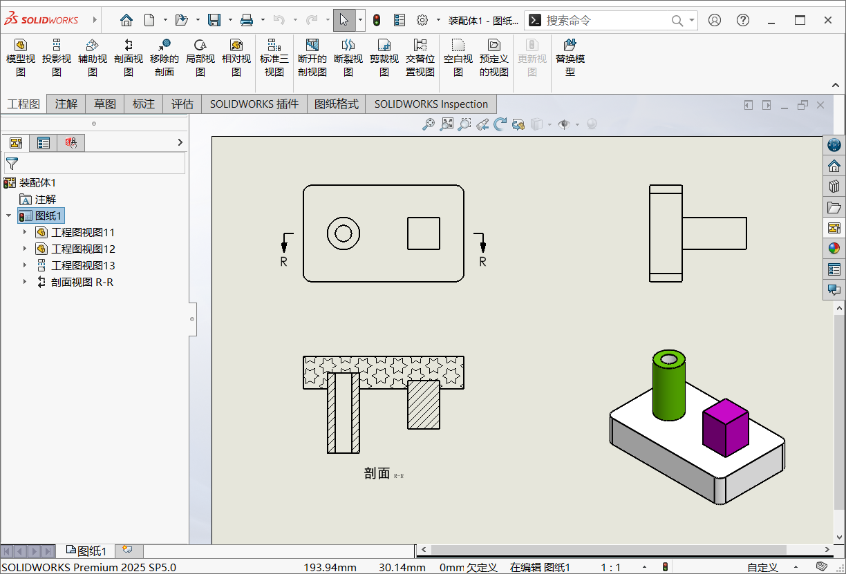Click the 1 : 1 scale in status bar
The height and width of the screenshot is (574, 846).
pyautogui.click(x=610, y=567)
